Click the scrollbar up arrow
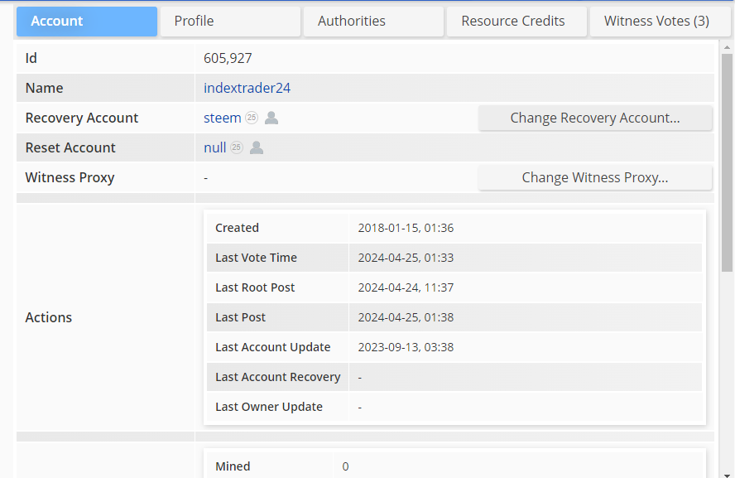The height and width of the screenshot is (478, 735). click(727, 47)
